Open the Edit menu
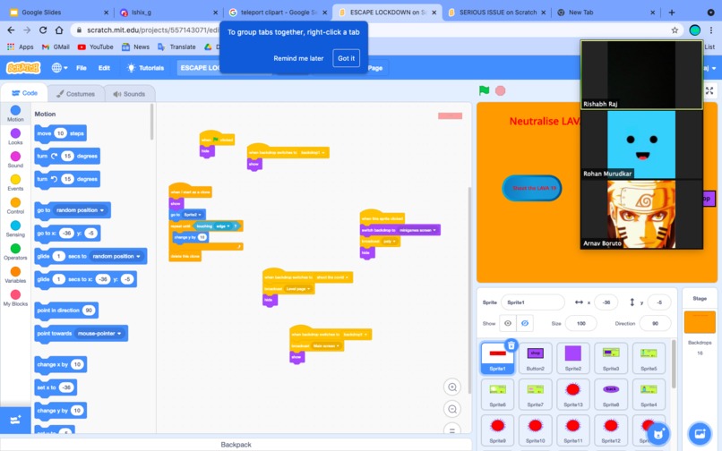The width and height of the screenshot is (722, 451). 104,68
